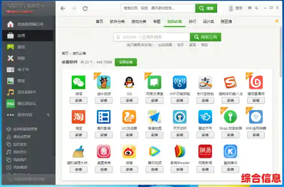Click the install button under iReader
Screen dimensions: 284x187
click(x=180, y=169)
